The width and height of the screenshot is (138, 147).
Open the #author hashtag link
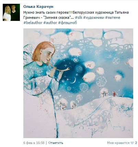[50, 23]
